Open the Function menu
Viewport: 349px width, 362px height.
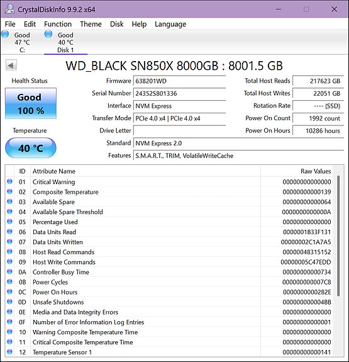click(58, 24)
